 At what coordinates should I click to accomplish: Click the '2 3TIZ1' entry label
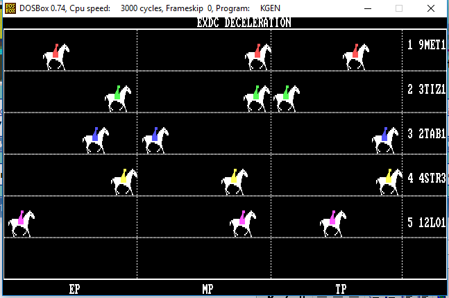[x=427, y=89]
